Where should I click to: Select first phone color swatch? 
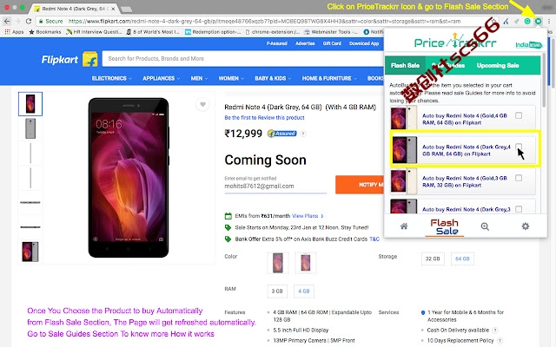pyautogui.click(x=278, y=263)
